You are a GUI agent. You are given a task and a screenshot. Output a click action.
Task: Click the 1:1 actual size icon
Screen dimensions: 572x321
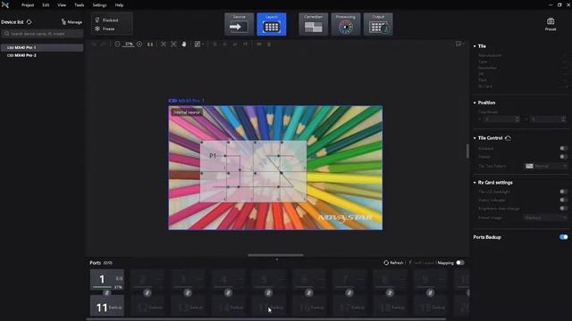coord(150,44)
